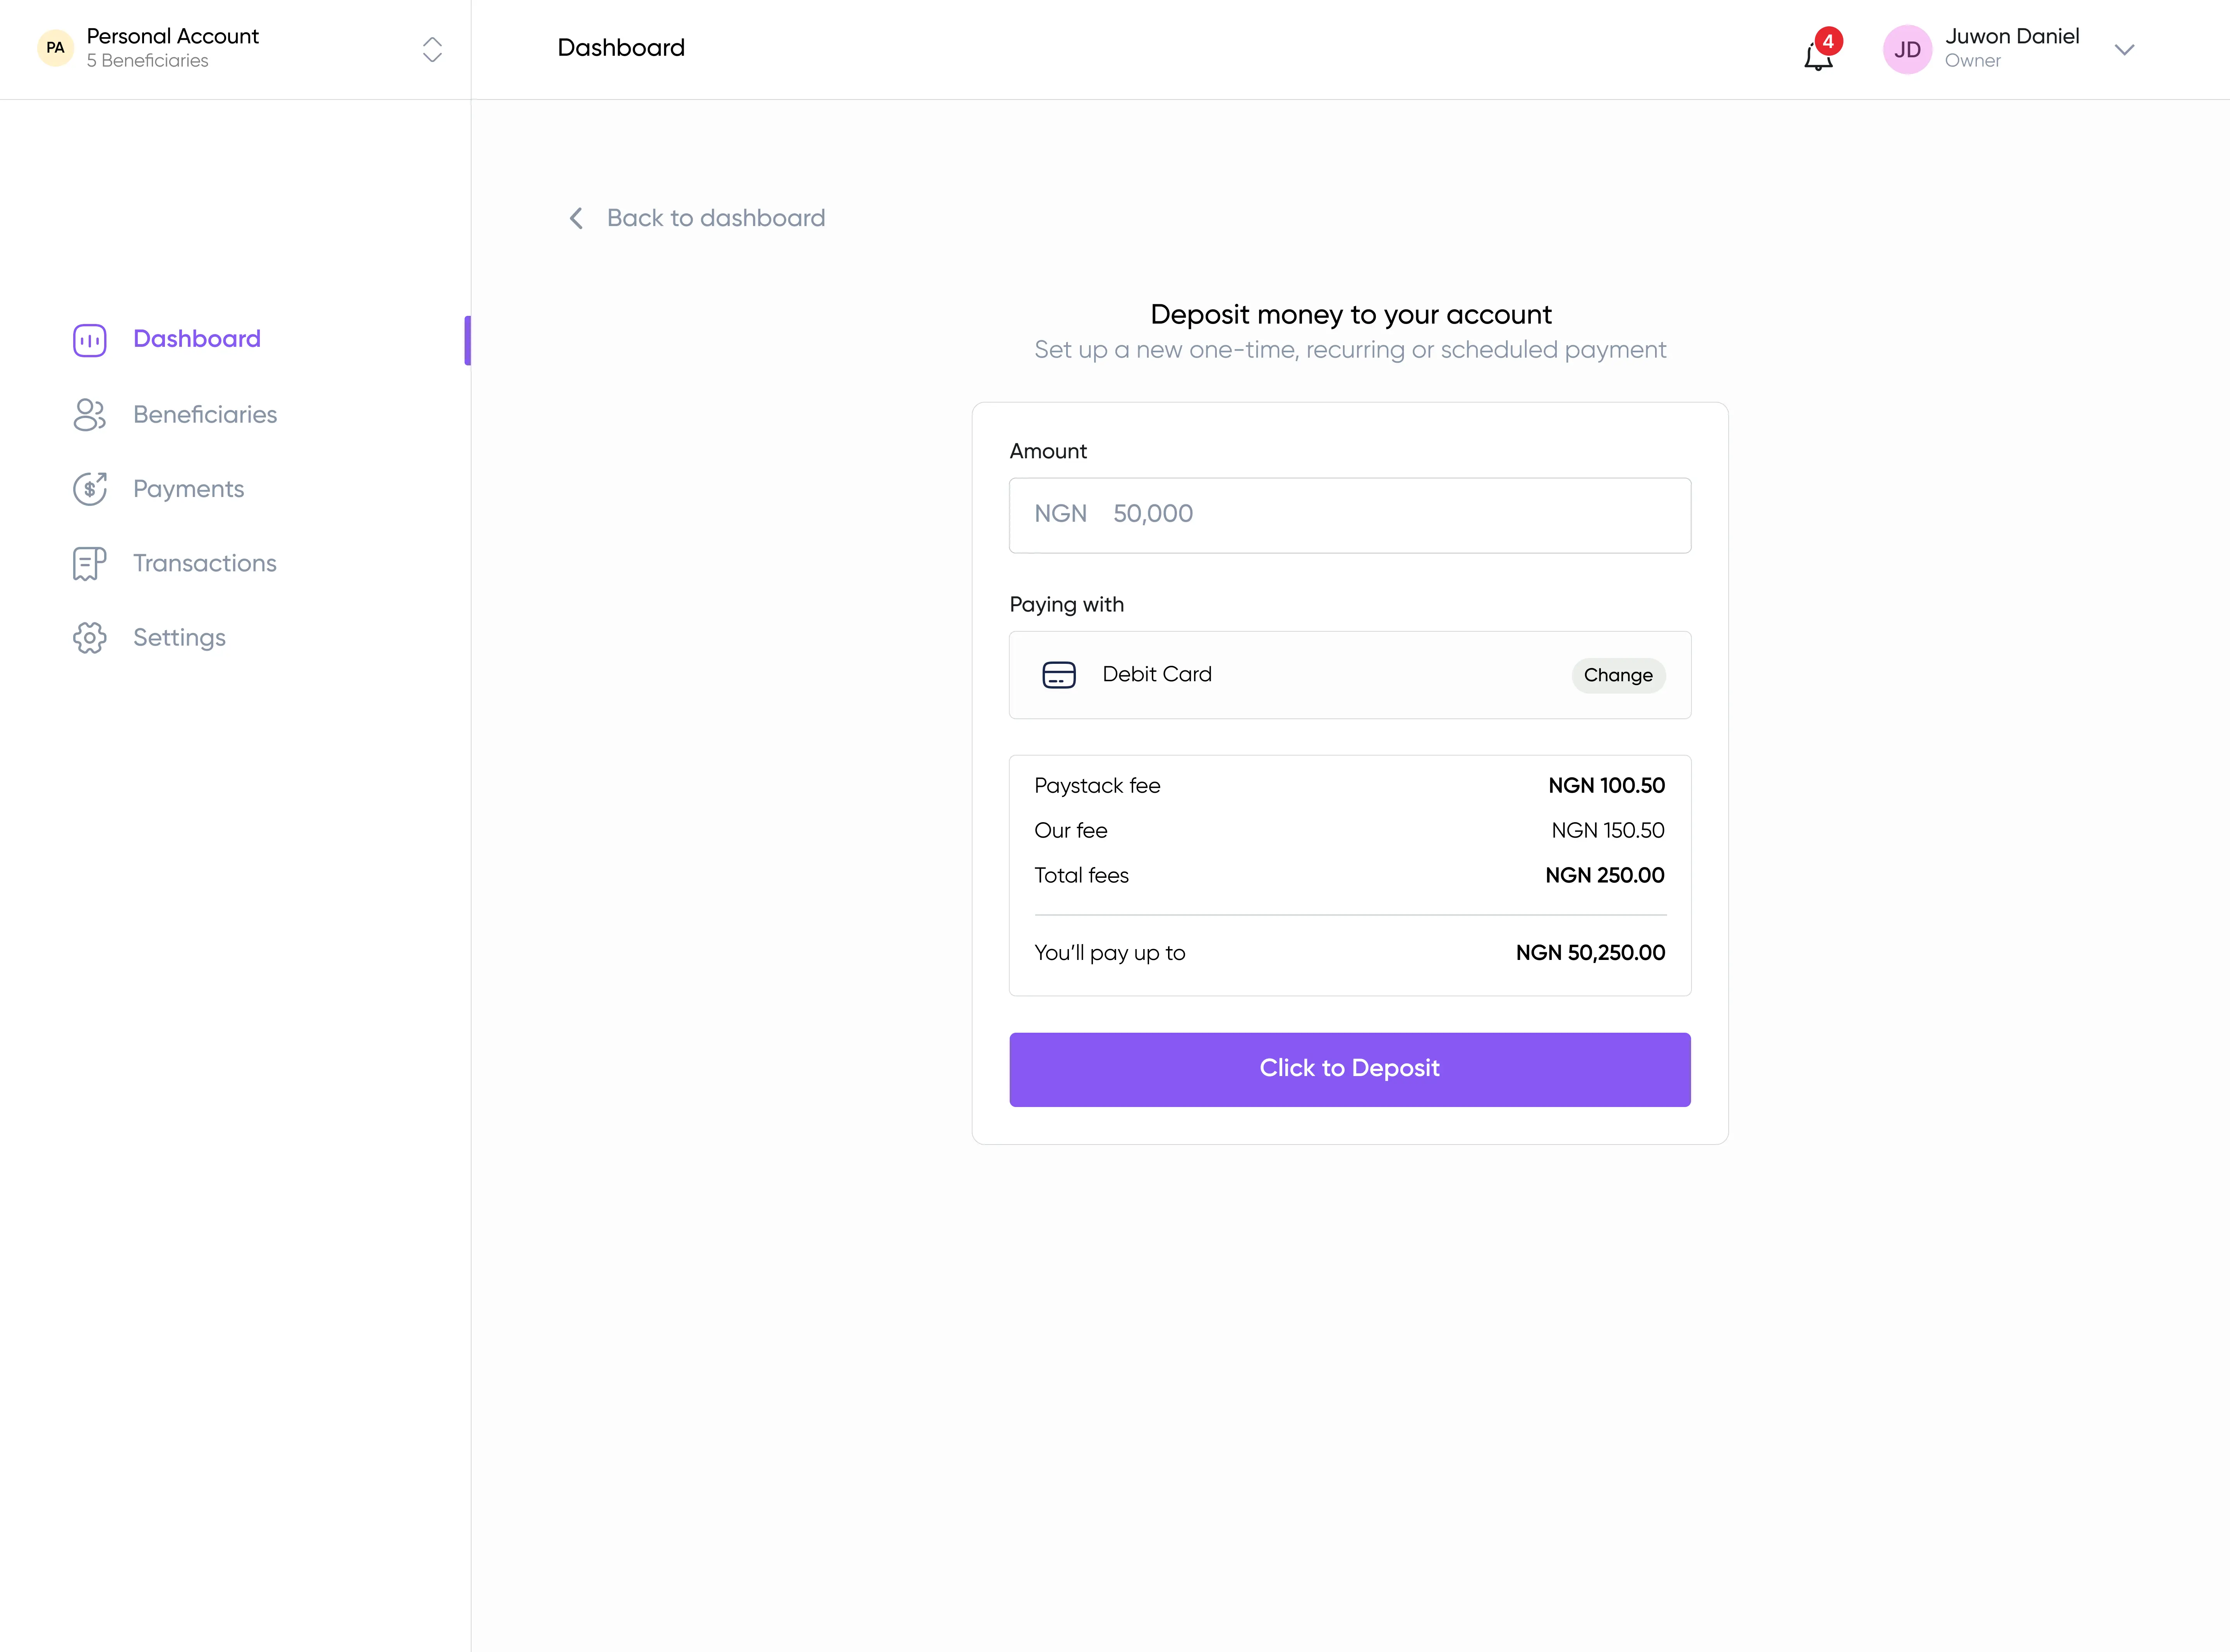2230x1652 pixels.
Task: Click the PA account avatar
Action: tap(56, 48)
